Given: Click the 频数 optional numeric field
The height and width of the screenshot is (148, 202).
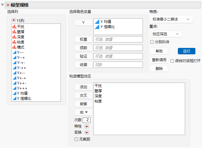Looking at the screenshot, I should 118,48.
